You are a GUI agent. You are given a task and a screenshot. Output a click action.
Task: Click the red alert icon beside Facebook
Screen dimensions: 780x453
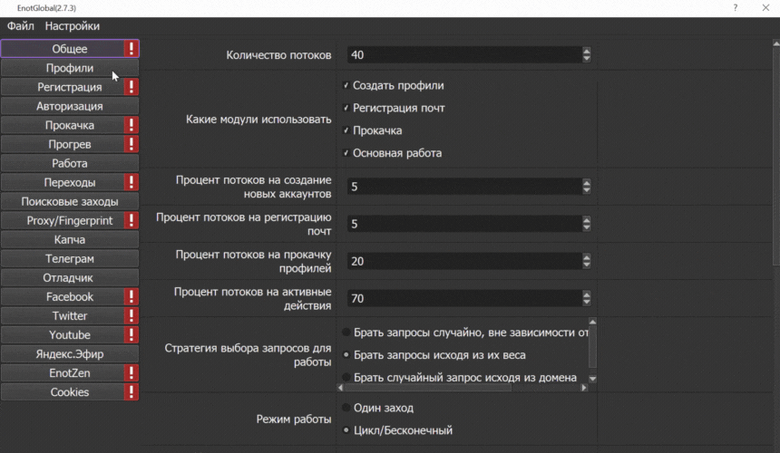pos(132,297)
